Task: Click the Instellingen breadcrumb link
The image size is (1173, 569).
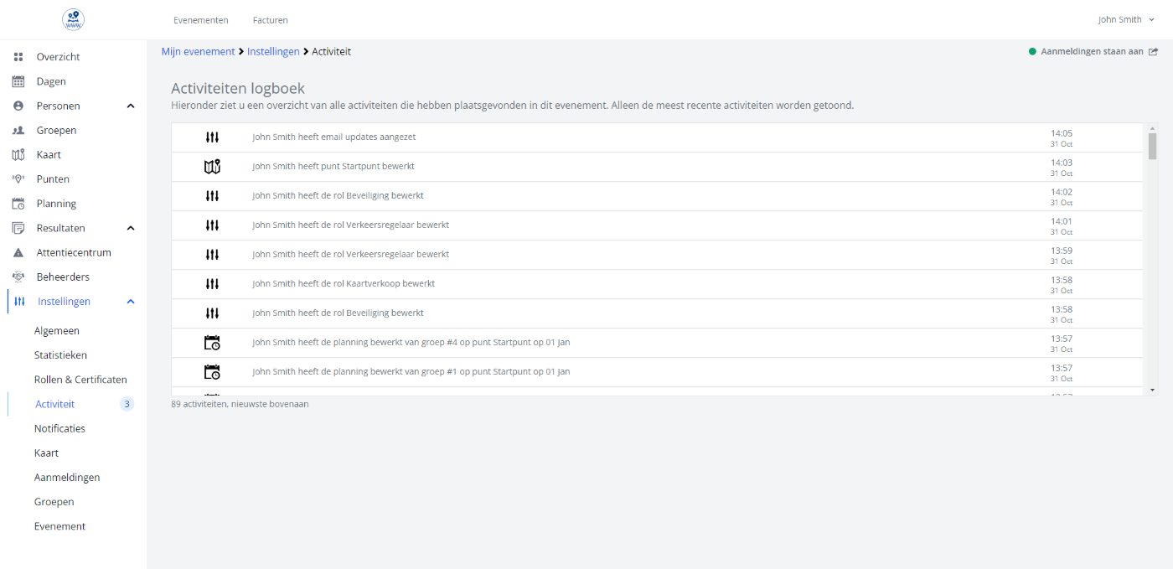Action: point(273,52)
